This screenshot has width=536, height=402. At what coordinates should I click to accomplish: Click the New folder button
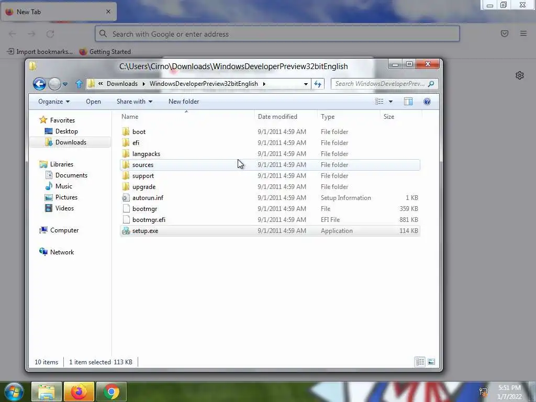click(x=184, y=102)
